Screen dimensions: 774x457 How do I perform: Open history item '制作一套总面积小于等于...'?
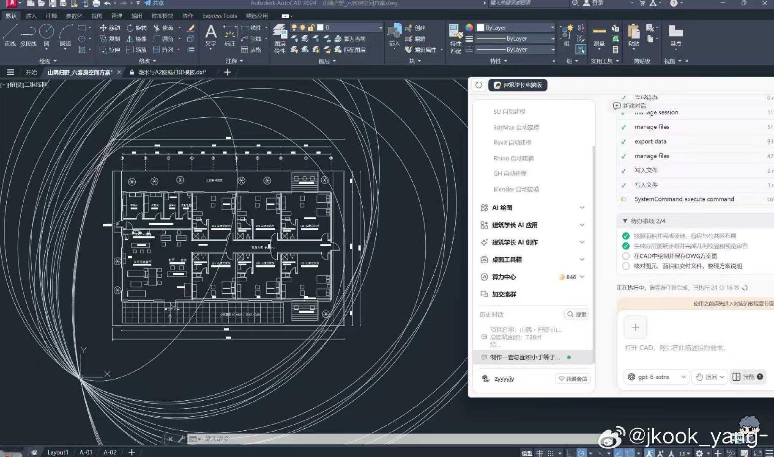[533, 357]
